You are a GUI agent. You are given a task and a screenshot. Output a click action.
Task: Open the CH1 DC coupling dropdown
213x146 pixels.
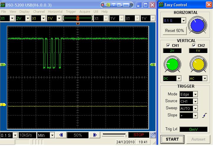coord(178,78)
